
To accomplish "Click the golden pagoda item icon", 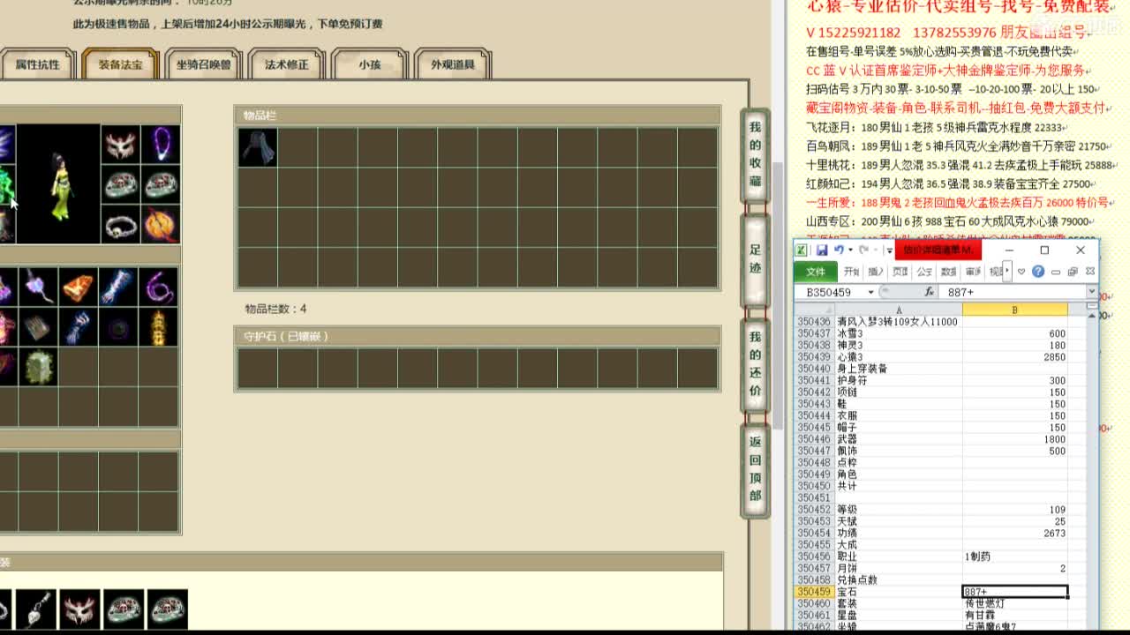I will tap(160, 327).
